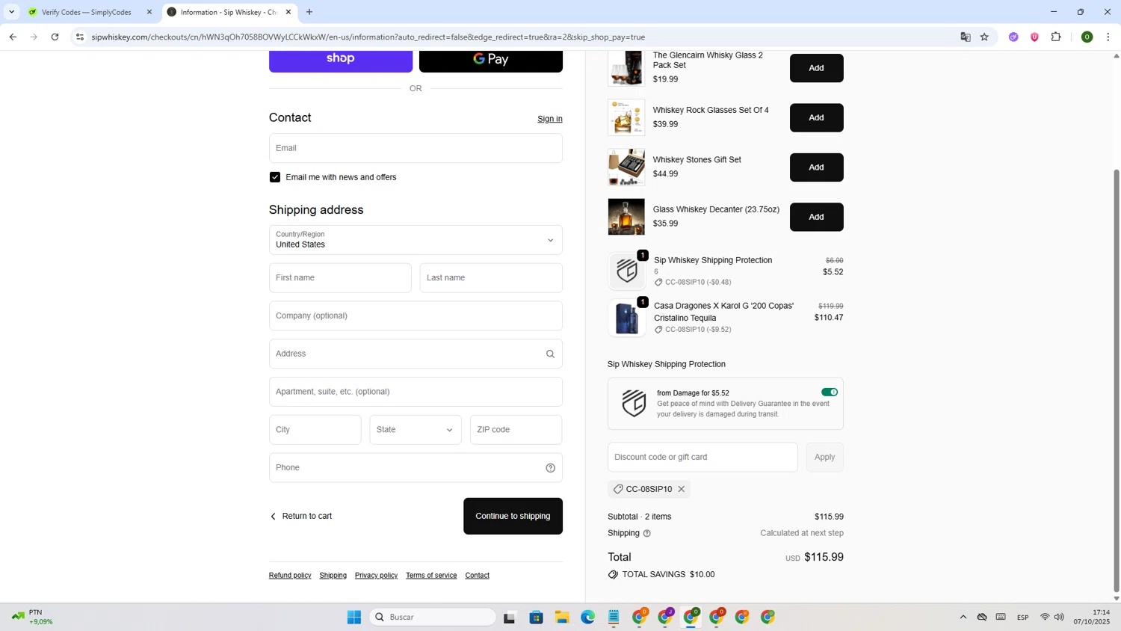
Task: Open the tab search dropdown arrow
Action: pos(12,12)
